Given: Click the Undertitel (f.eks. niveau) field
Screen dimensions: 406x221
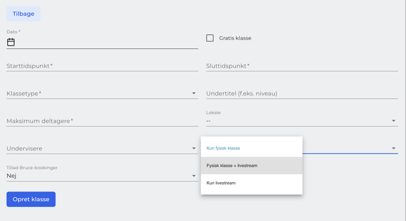Looking at the screenshot, I should point(302,93).
